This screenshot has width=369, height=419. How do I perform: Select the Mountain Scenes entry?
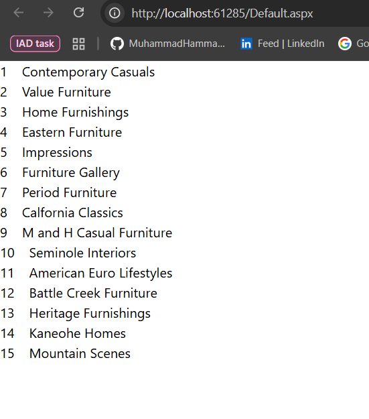pos(80,353)
